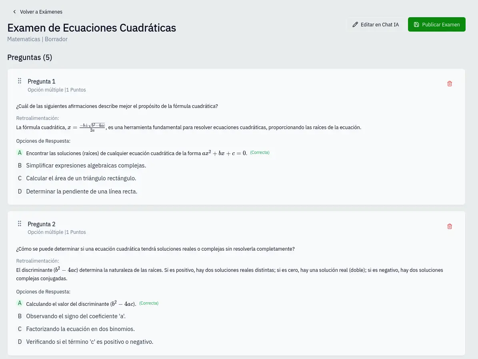The image size is (478, 359).
Task: Click the Examen de Ecuaciones Cuadráticas title
Action: 92,28
